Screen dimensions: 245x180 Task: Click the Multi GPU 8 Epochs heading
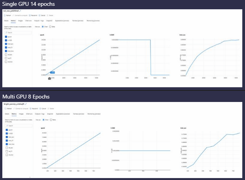click(26, 97)
